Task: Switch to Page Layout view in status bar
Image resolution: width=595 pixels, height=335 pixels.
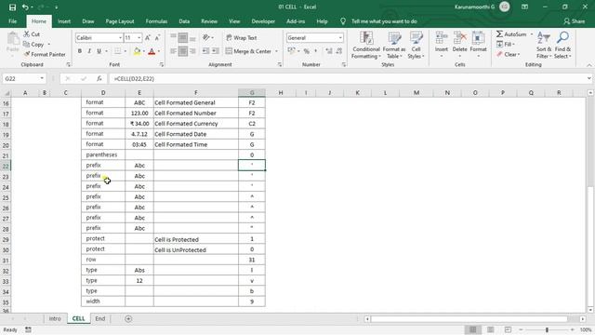Action: click(x=490, y=329)
